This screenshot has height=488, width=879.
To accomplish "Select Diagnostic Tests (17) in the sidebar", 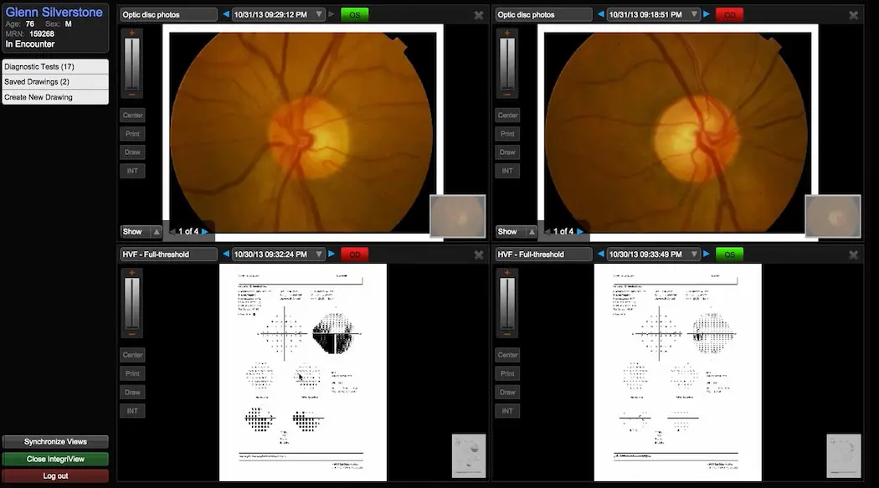I will (54, 66).
